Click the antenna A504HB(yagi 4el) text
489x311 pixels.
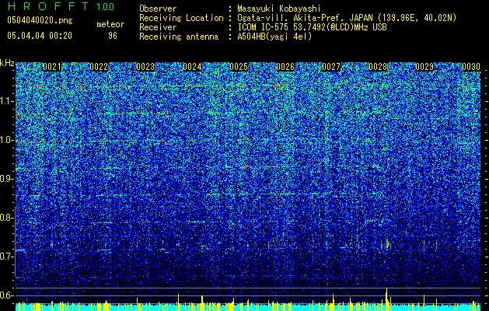pos(274,37)
